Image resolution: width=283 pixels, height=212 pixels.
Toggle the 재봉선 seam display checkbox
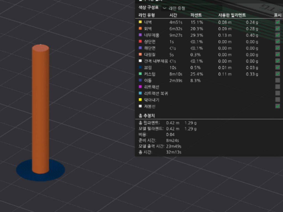point(277,106)
